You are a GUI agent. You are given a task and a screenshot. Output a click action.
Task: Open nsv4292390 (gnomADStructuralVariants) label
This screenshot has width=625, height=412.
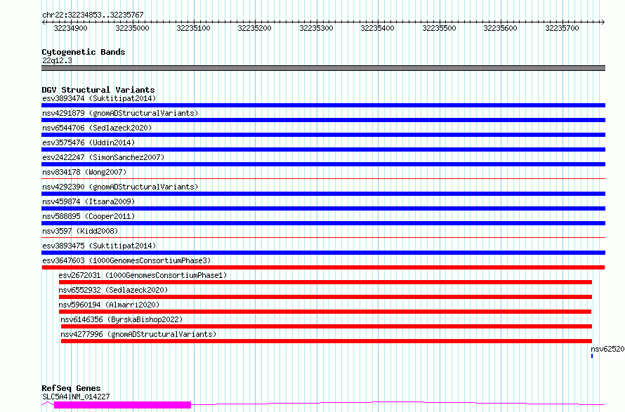[x=120, y=187]
